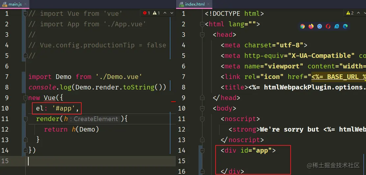
Task: Click underlined Vue in new Vue
Action: pos(50,98)
